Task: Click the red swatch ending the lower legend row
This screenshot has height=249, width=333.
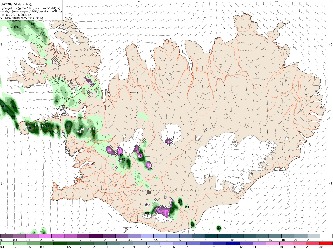Action: (326, 243)
